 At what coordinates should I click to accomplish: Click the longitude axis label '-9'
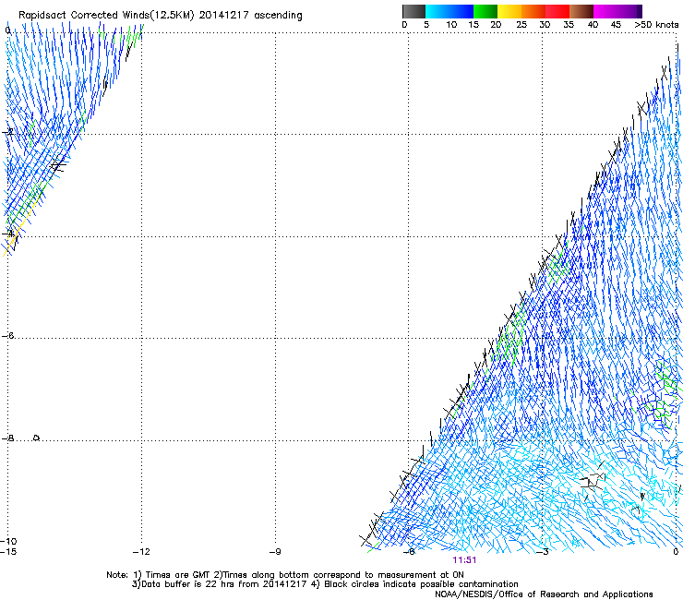click(275, 552)
